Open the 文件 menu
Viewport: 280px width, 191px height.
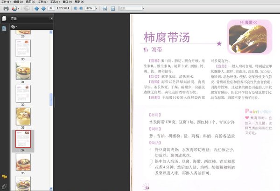click(6, 2)
